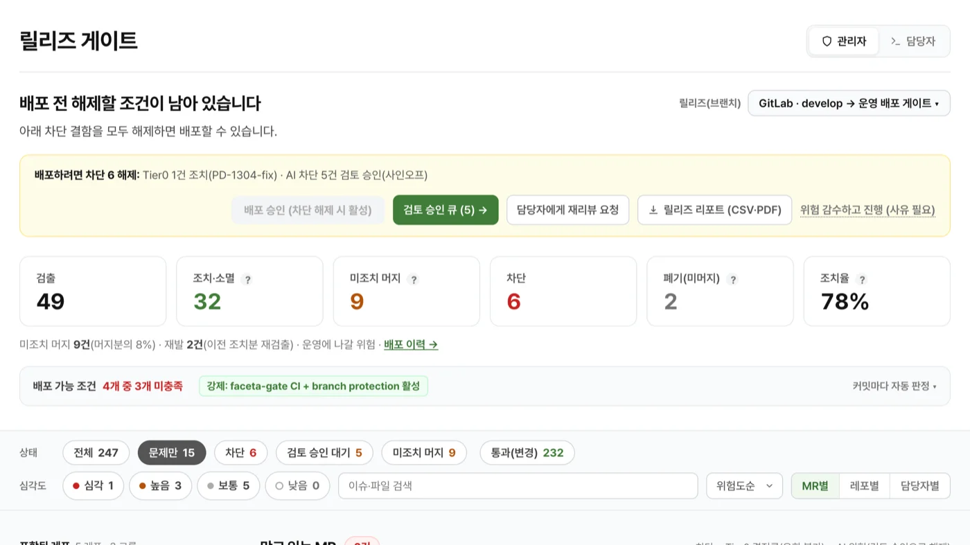This screenshot has height=545, width=970.
Task: Group list by 담당자별
Action: point(920,486)
